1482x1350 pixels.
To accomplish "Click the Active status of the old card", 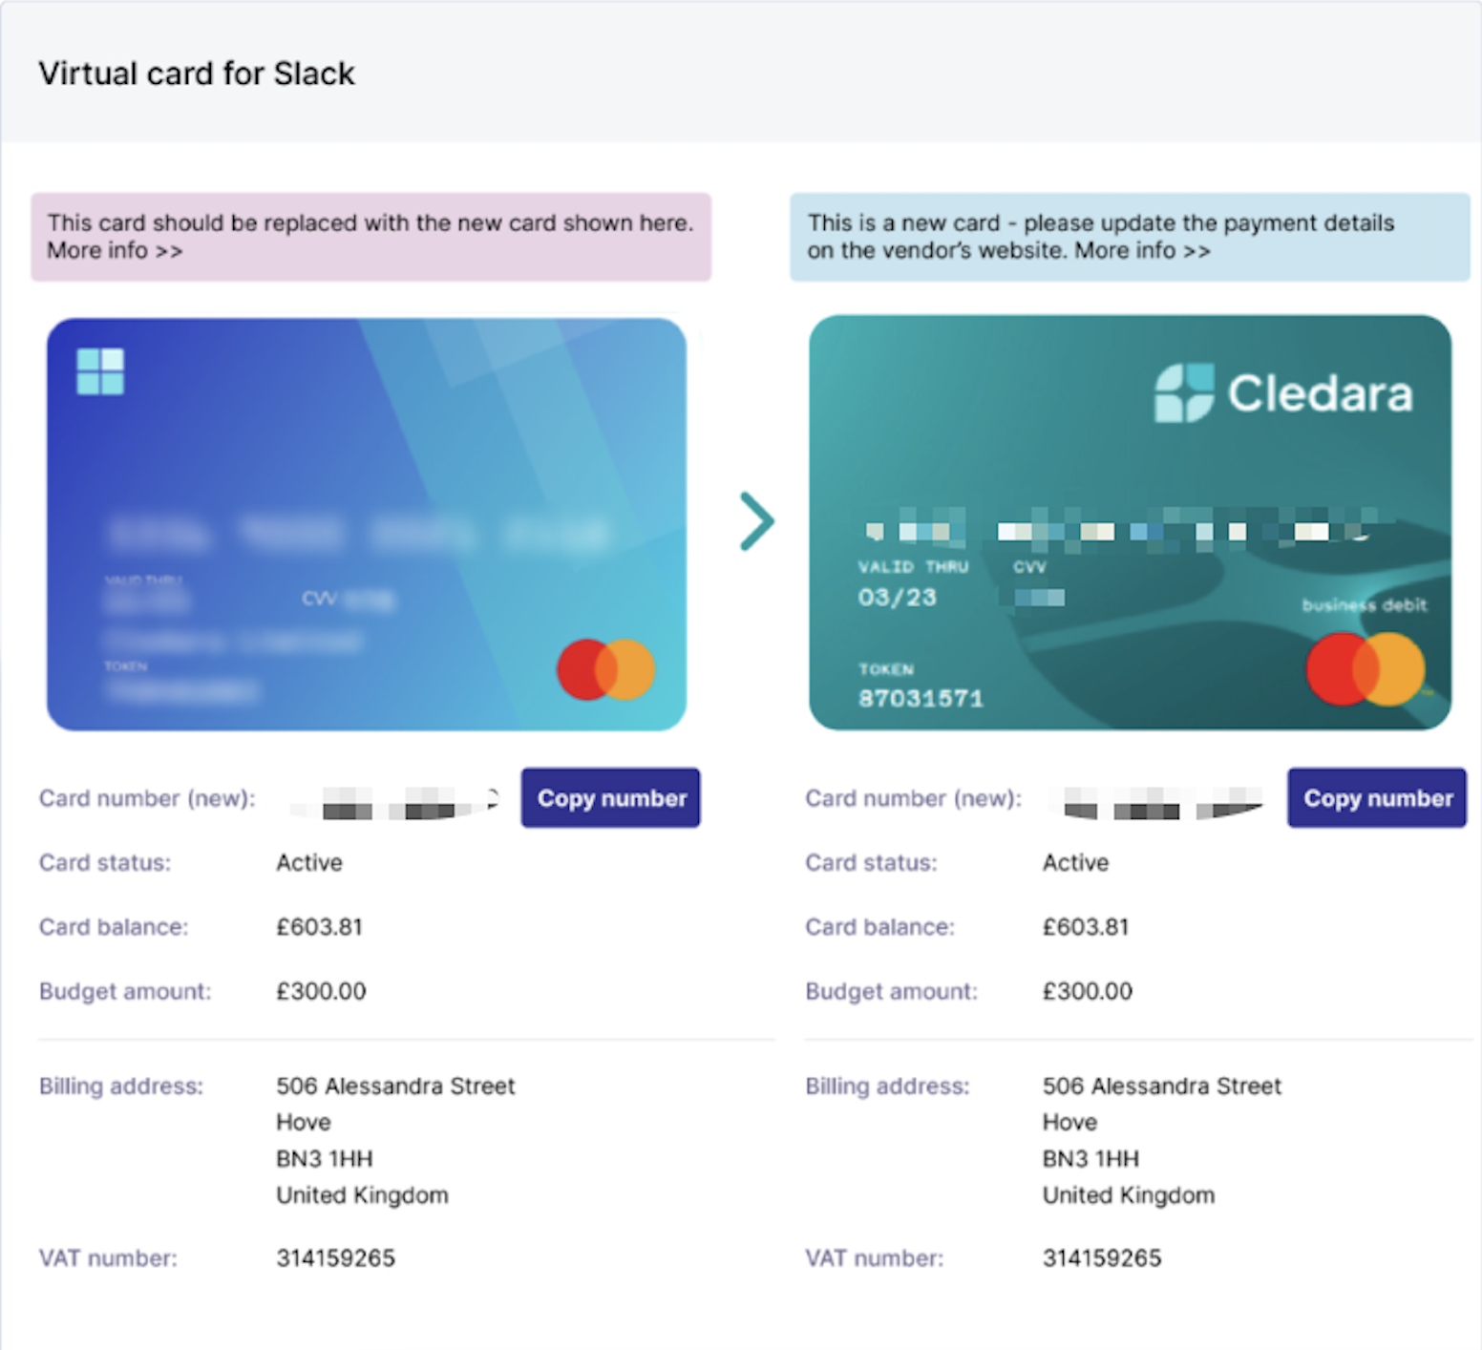I will point(308,863).
